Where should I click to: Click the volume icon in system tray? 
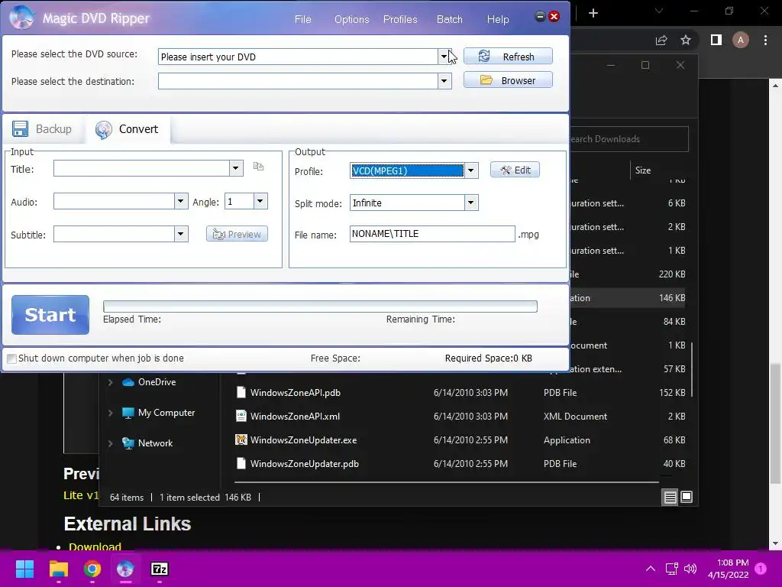[x=690, y=569]
